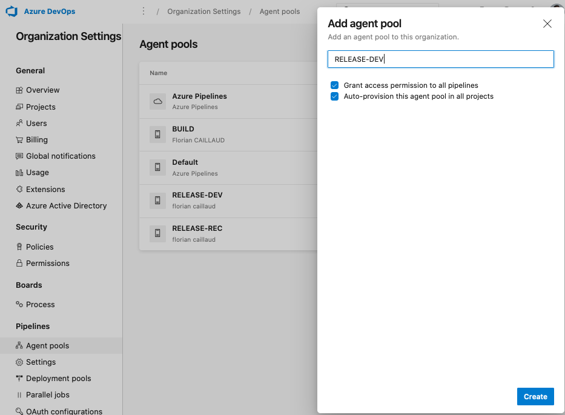Click the BUILD pool device icon

pyautogui.click(x=158, y=134)
